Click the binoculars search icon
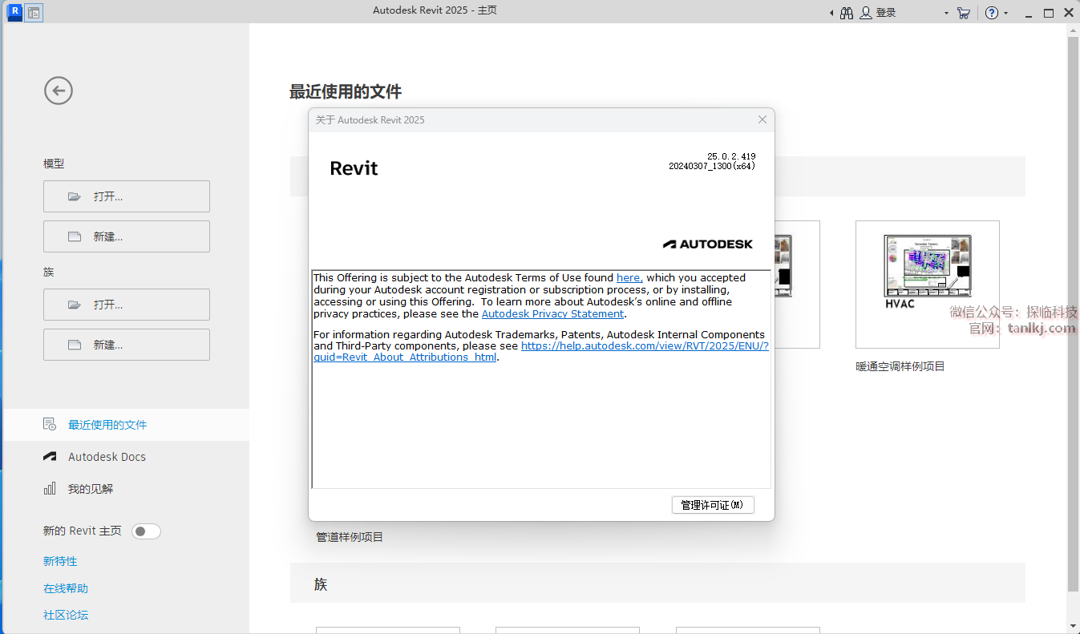This screenshot has height=634, width=1080. pyautogui.click(x=847, y=13)
